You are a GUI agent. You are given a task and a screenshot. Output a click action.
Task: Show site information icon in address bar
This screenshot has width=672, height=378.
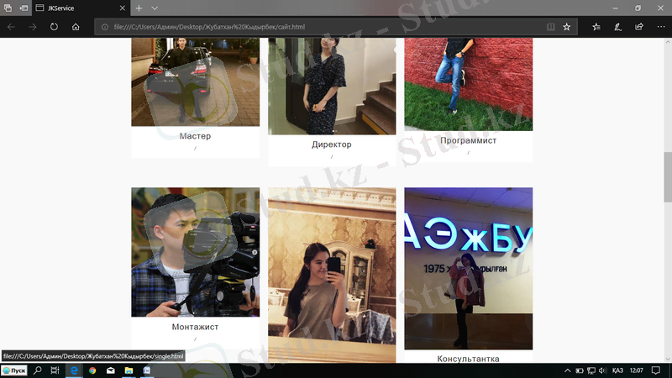(x=104, y=27)
